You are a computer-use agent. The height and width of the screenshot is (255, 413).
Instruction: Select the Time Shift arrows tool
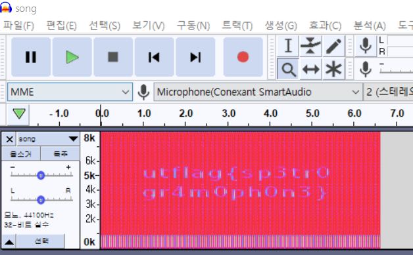(x=311, y=69)
